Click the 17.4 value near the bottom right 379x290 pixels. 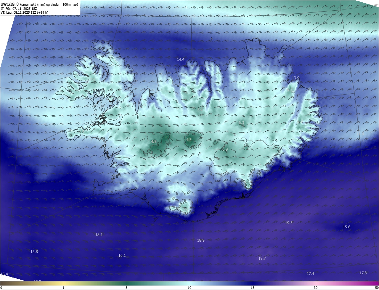click(x=310, y=274)
